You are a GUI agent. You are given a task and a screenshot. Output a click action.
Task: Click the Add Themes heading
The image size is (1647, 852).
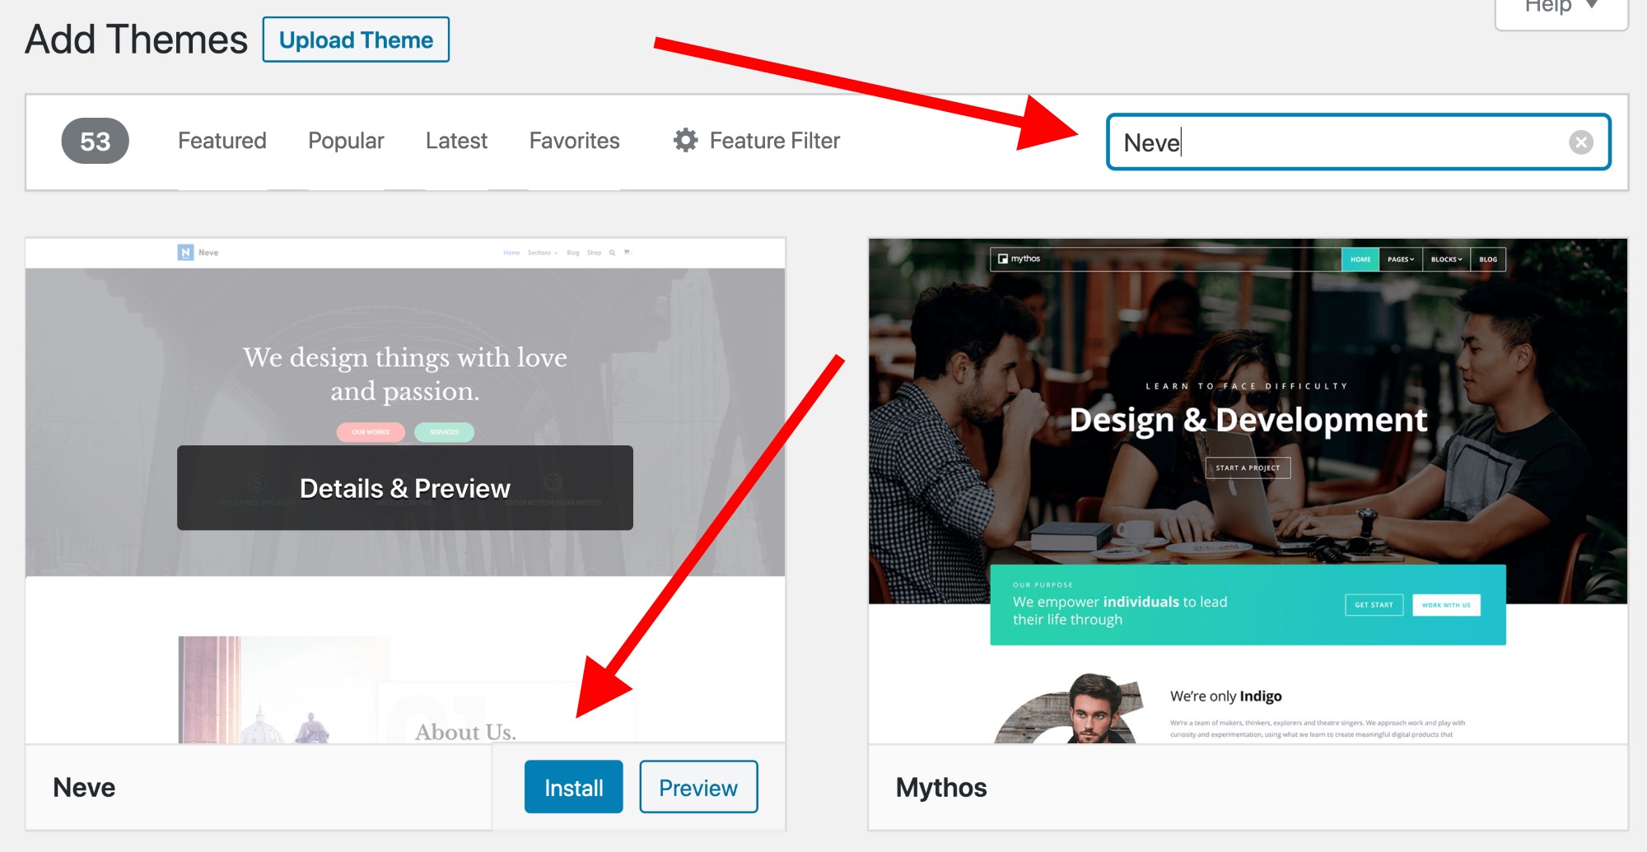(136, 40)
